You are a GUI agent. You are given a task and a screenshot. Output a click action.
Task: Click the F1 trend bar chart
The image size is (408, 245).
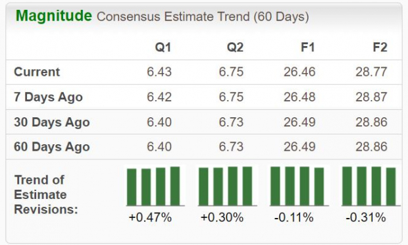[x=299, y=186]
